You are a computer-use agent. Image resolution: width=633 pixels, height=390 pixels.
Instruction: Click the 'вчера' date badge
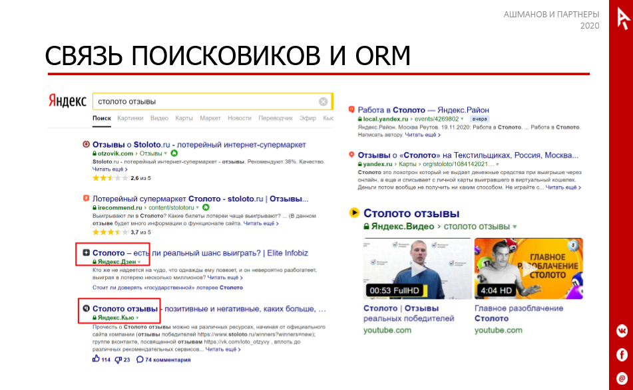(x=480, y=119)
